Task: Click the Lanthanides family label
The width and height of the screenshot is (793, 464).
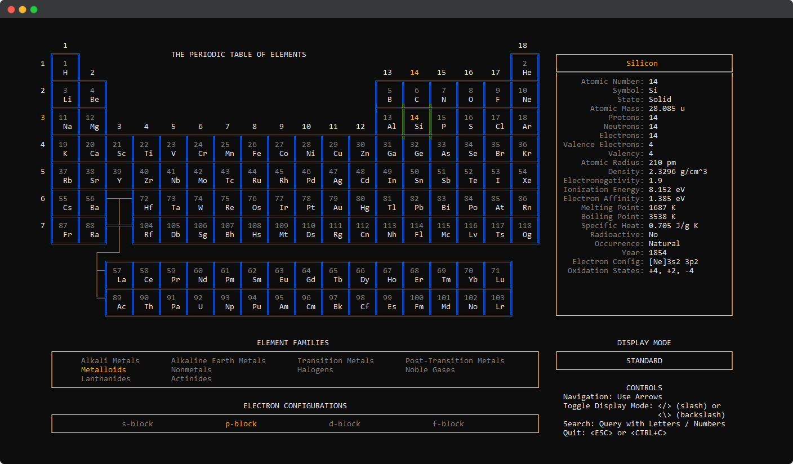Action: [x=106, y=379]
